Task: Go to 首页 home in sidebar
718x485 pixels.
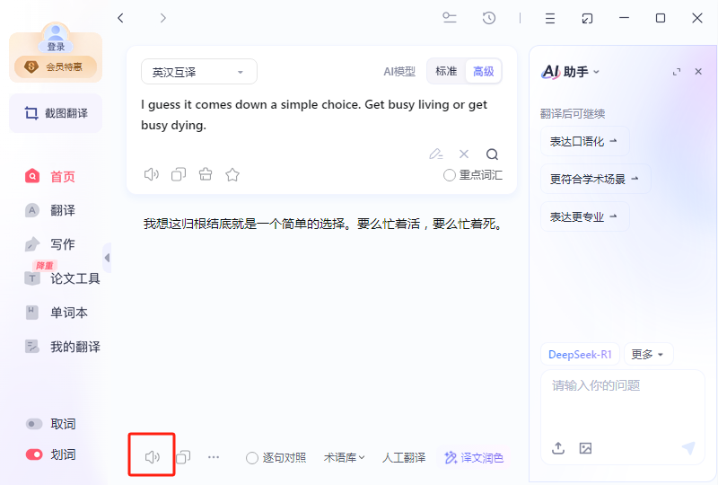Action: [x=50, y=177]
